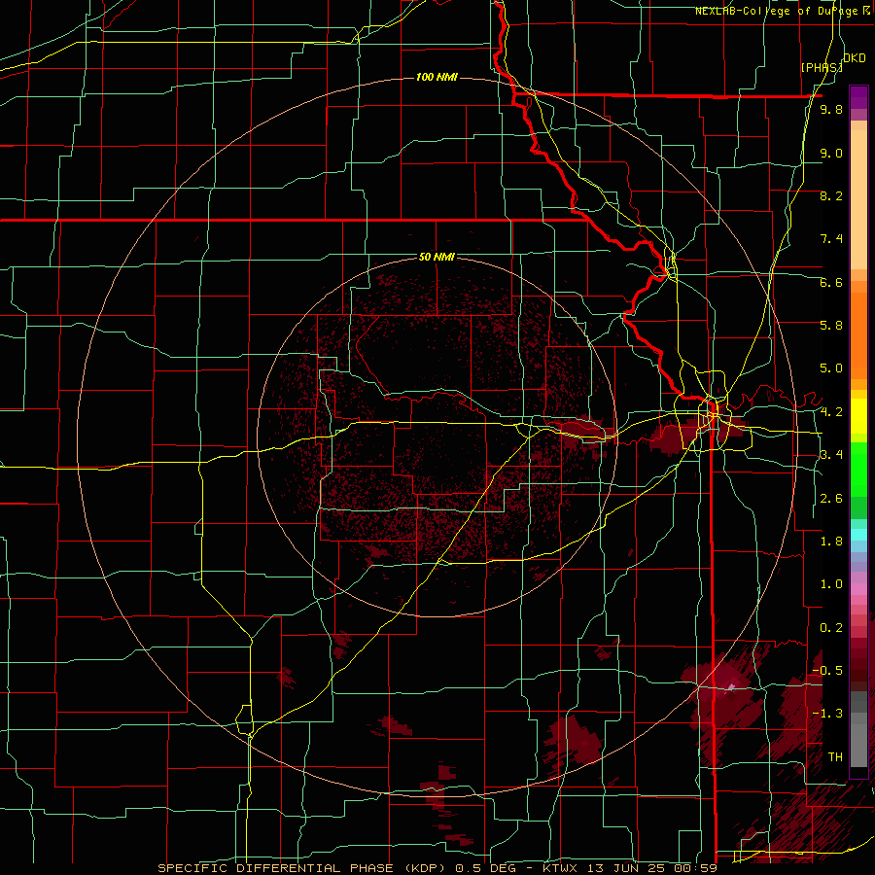Image resolution: width=875 pixels, height=875 pixels.
Task: Click the 2.6 value on the color scale
Action: [x=831, y=499]
